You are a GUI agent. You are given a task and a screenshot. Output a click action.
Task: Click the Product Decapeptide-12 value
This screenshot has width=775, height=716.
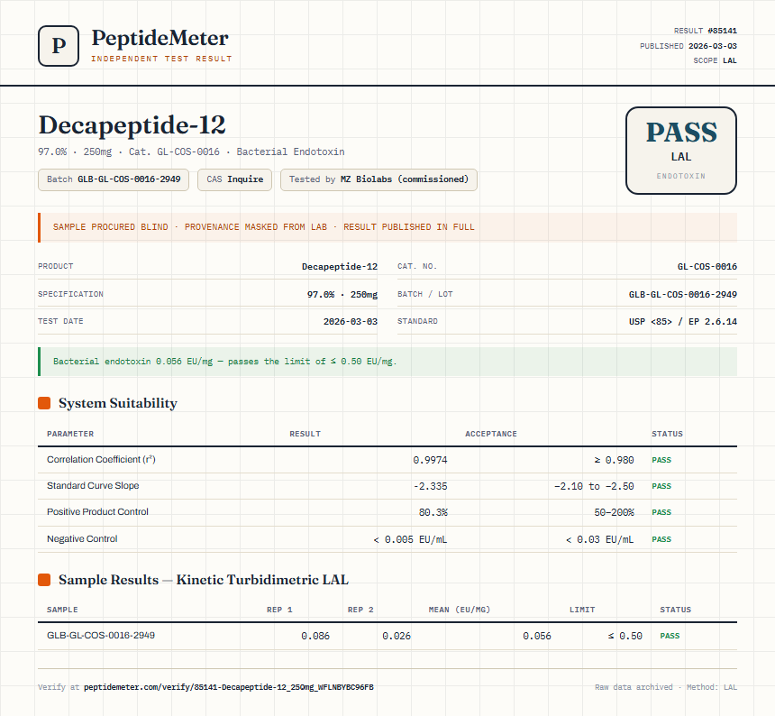[340, 267]
